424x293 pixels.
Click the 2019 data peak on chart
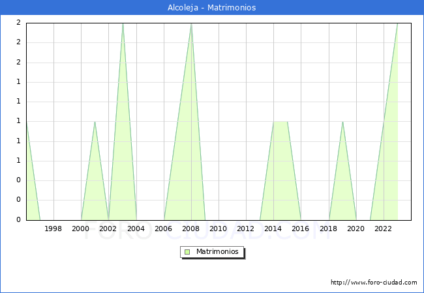(x=342, y=122)
